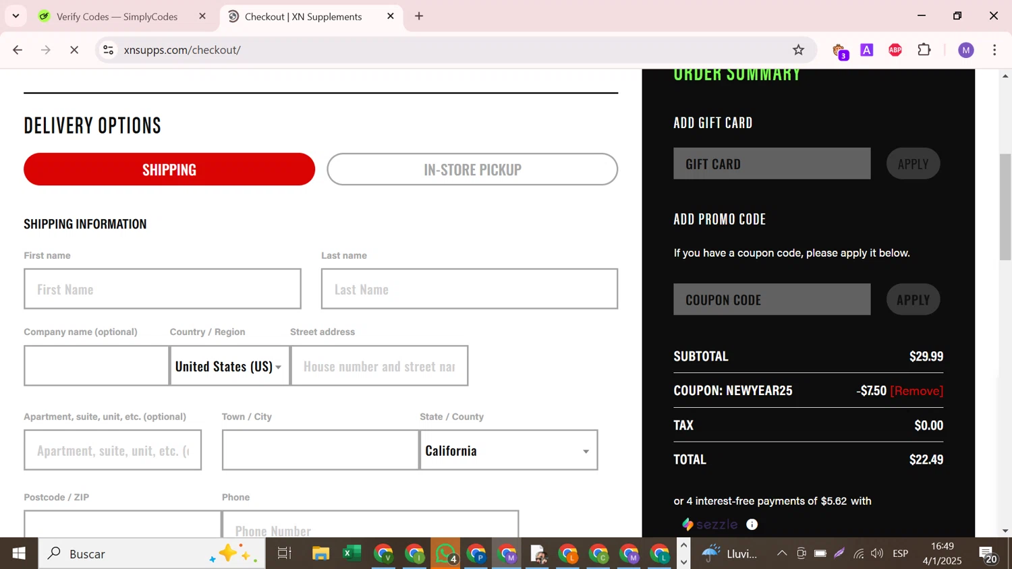Click the Street address field
1012x569 pixels.
(379, 366)
